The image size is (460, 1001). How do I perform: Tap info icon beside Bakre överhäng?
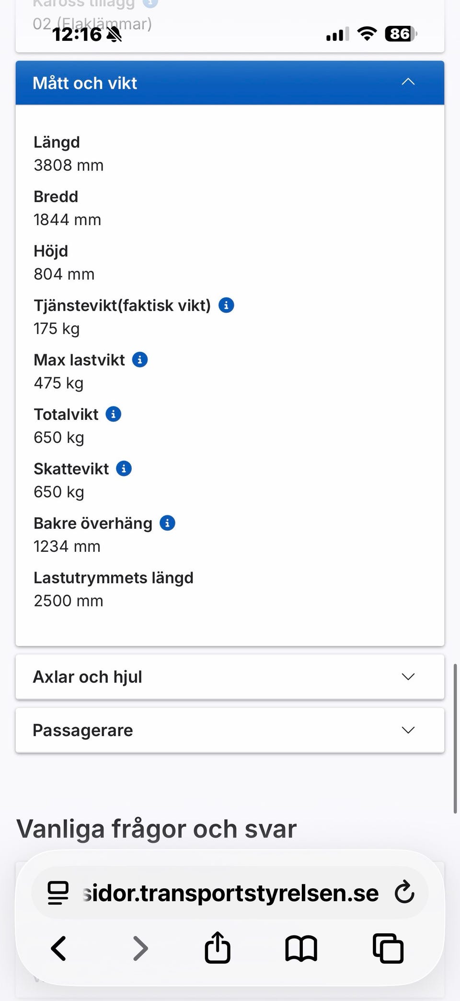167,523
